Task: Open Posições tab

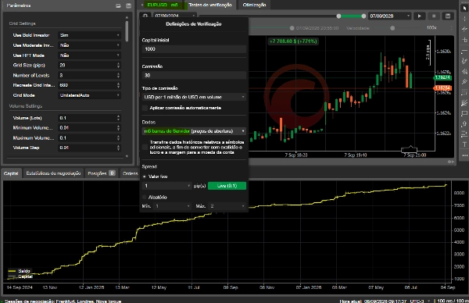Action: coord(102,173)
